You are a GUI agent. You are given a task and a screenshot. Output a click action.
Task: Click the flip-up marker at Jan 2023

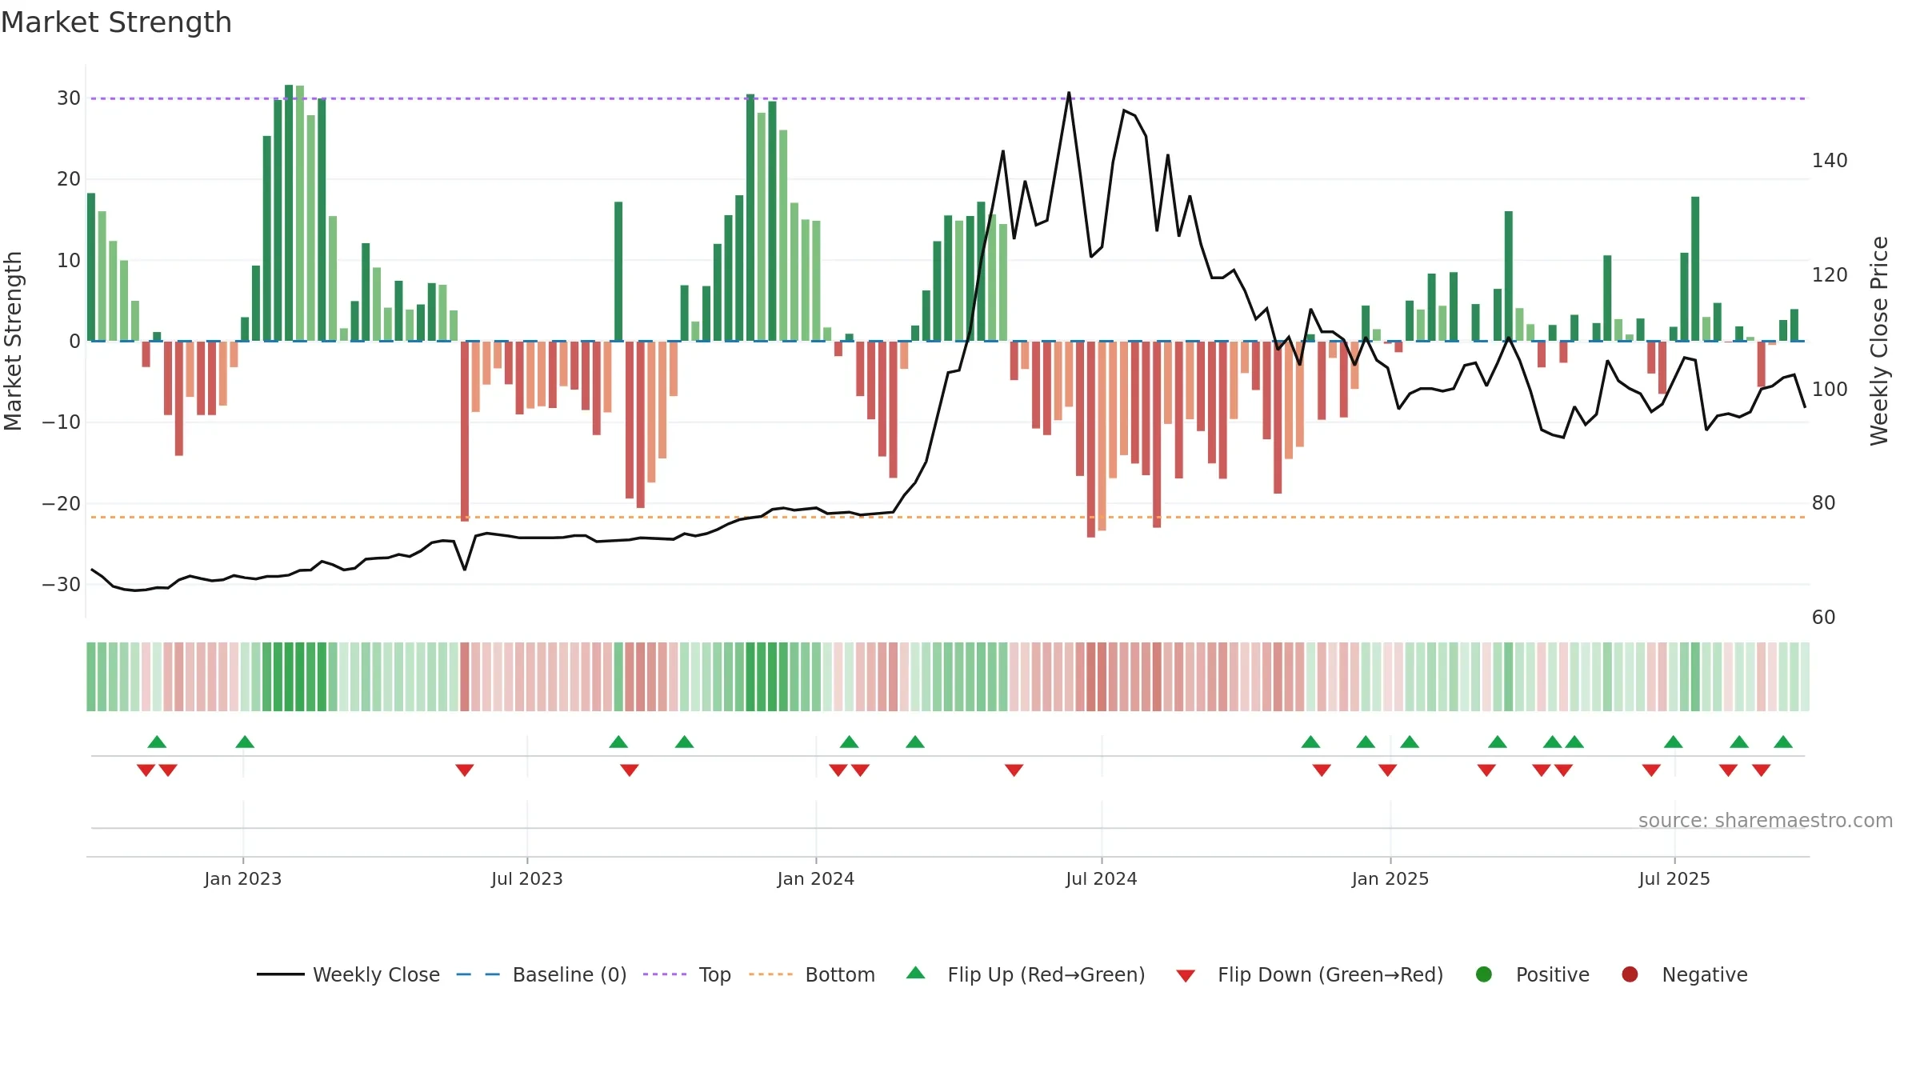coord(245,742)
